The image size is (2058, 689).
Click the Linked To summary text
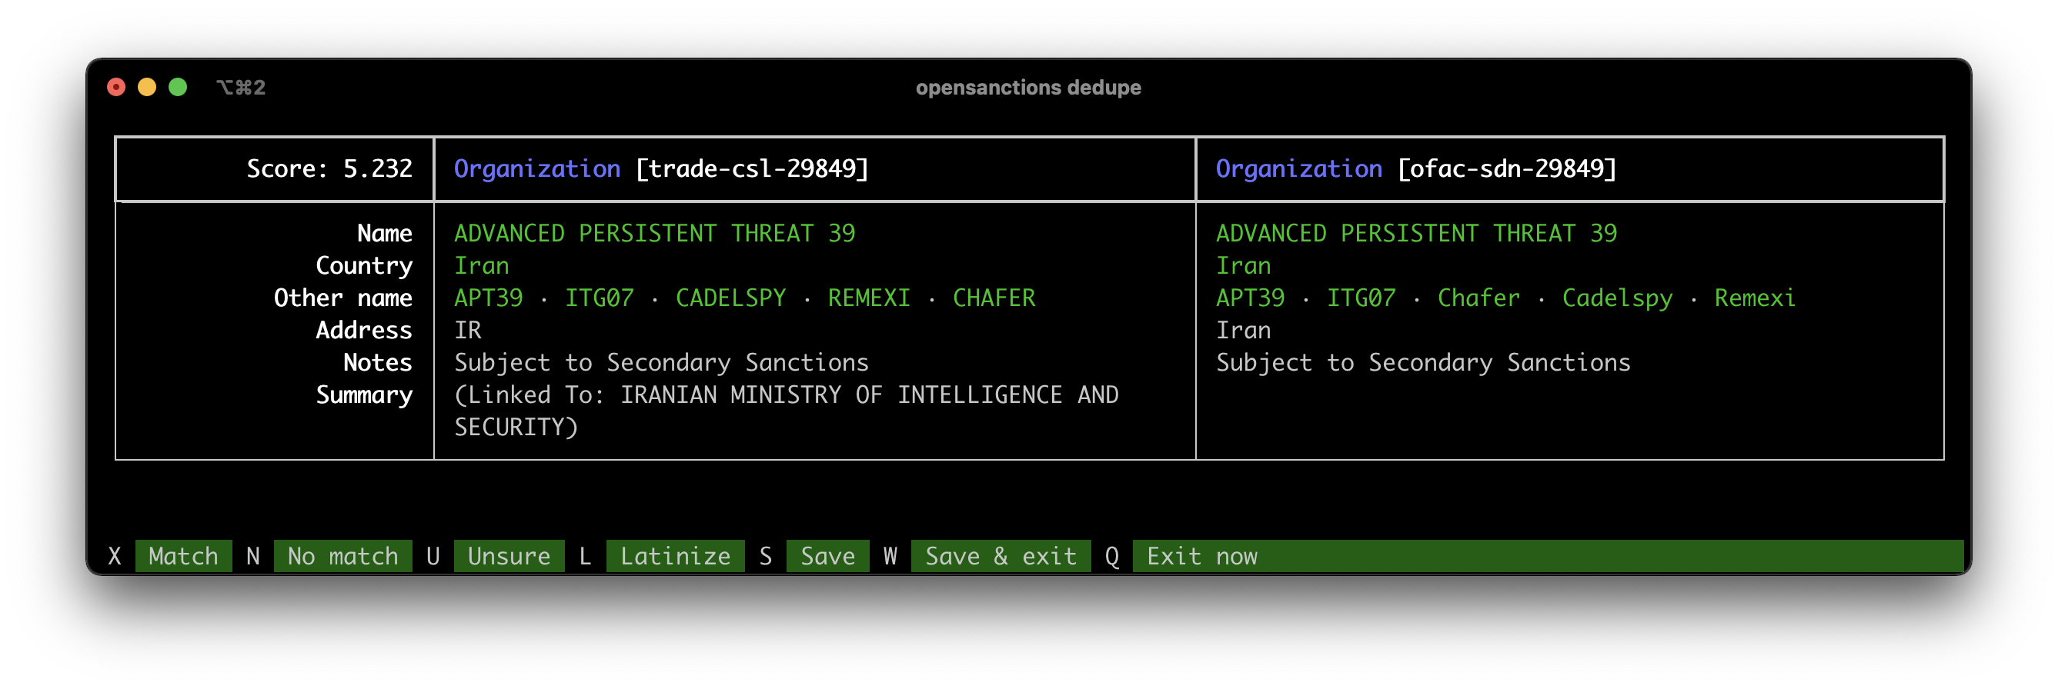787,411
